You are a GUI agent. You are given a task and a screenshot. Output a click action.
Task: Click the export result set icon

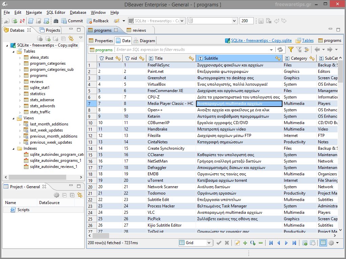tap(305, 243)
